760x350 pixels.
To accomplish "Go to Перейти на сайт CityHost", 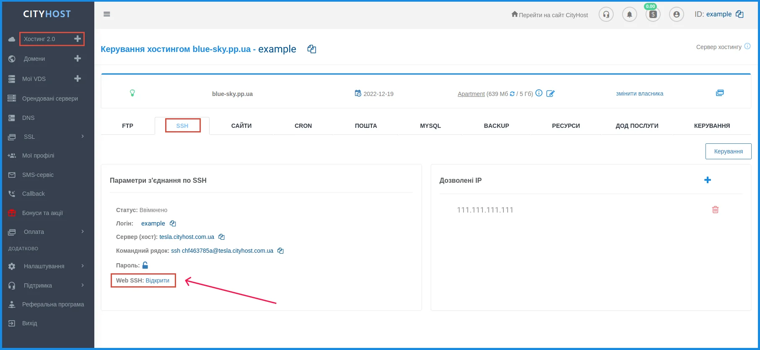I will 550,15.
